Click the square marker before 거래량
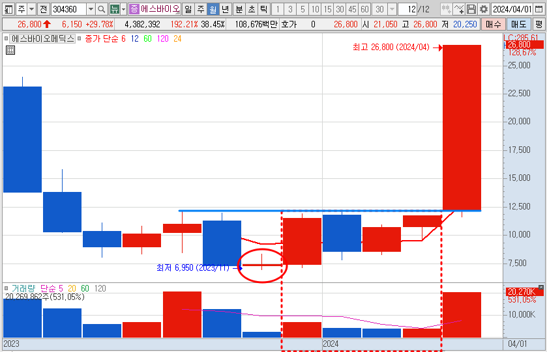Image resolution: width=547 pixels, height=352 pixels. 7,288
